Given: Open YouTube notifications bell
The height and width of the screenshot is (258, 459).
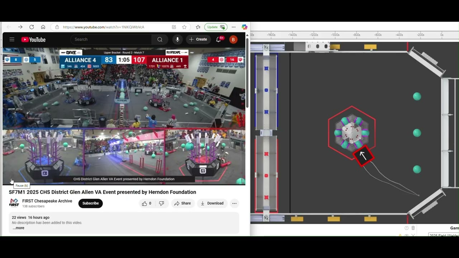Looking at the screenshot, I should pyautogui.click(x=218, y=39).
